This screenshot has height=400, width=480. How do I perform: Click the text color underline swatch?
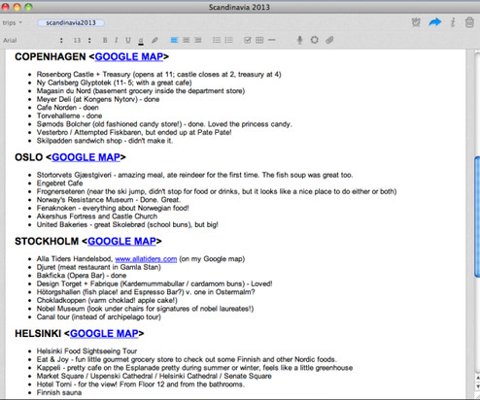141,41
